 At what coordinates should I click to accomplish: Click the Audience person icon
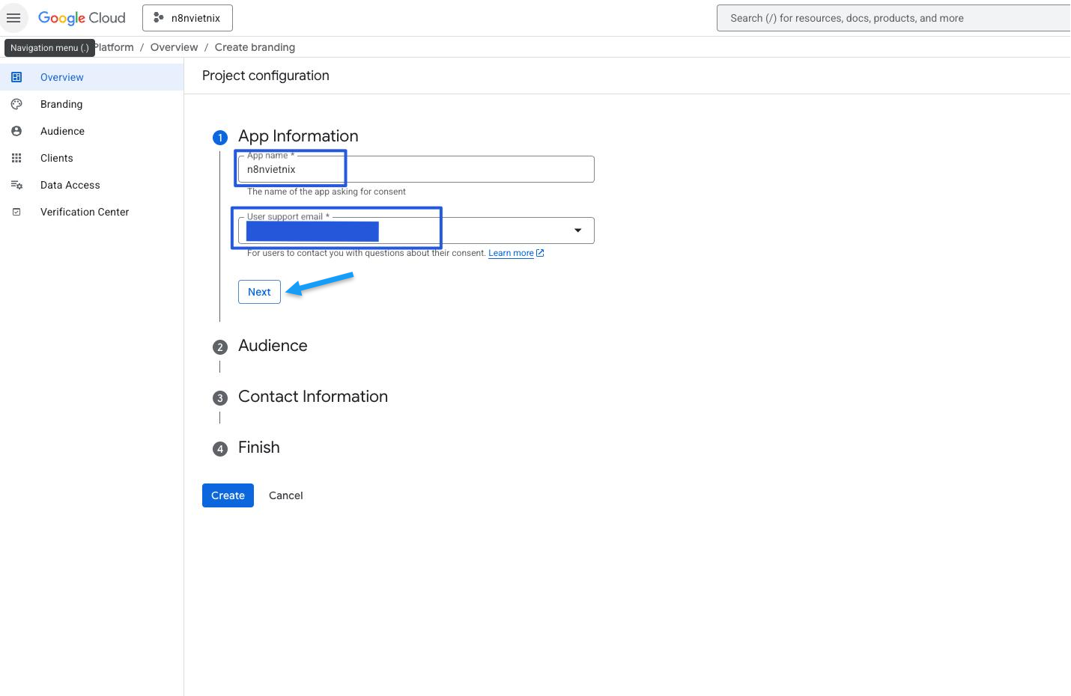coord(16,131)
